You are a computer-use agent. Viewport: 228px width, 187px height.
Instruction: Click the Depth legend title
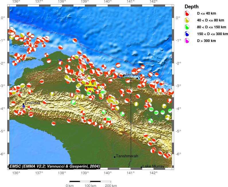pyautogui.click(x=191, y=7)
